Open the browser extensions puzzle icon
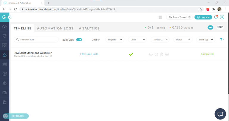This screenshot has height=121, width=229. click(213, 9)
